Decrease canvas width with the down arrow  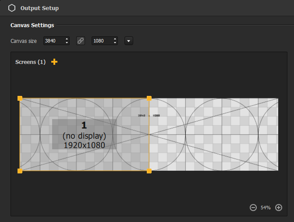pyautogui.click(x=67, y=43)
